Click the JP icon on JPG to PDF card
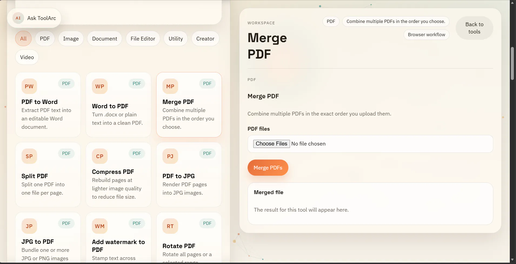Screen dimensions: 516x264 click(x=29, y=226)
